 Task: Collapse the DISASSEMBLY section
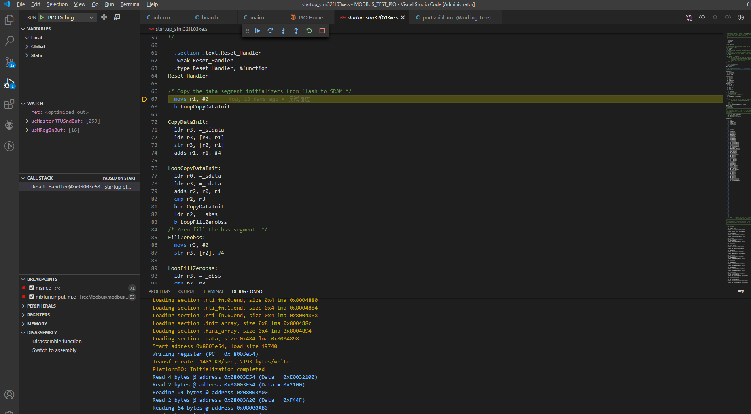tap(80, 333)
